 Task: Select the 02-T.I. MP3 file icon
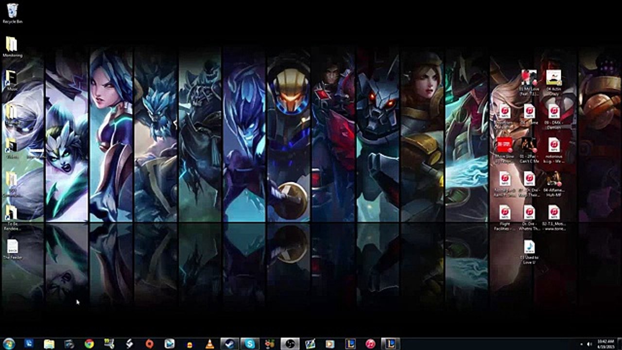coord(554,217)
